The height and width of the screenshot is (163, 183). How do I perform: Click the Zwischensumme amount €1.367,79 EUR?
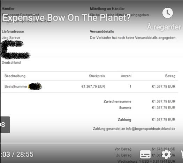pyautogui.click(x=163, y=101)
